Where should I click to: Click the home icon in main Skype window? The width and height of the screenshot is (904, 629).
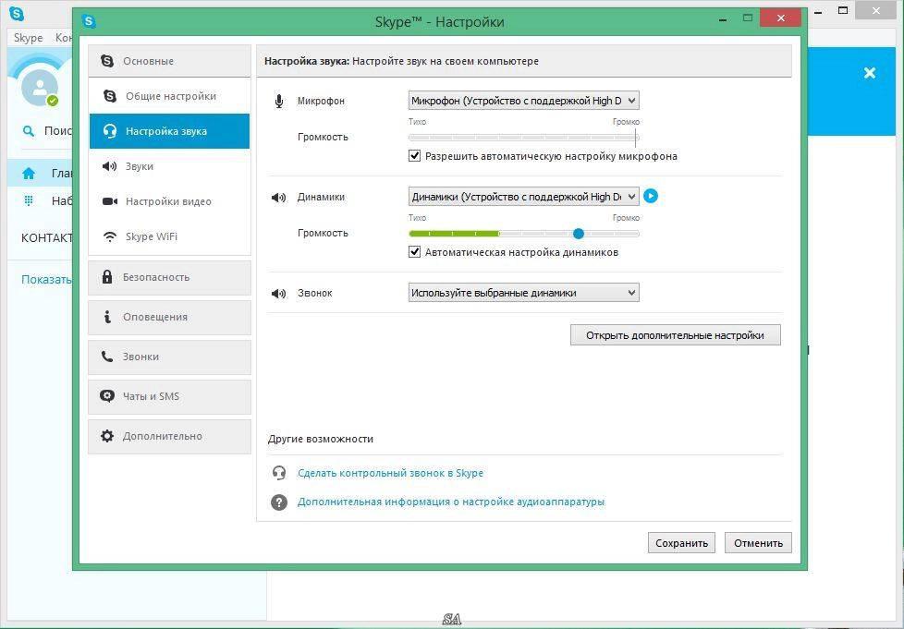pyautogui.click(x=29, y=173)
